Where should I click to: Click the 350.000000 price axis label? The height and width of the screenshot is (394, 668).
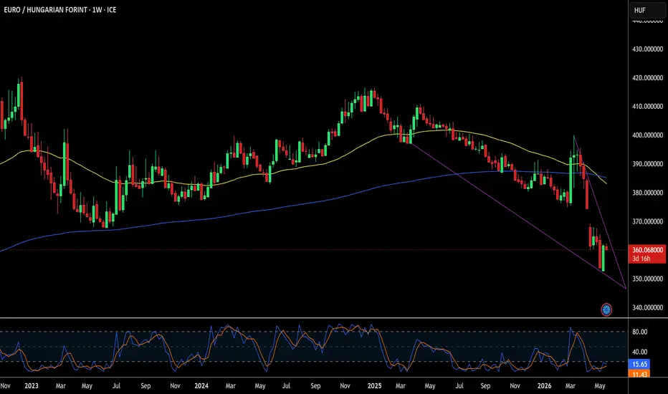click(x=647, y=279)
